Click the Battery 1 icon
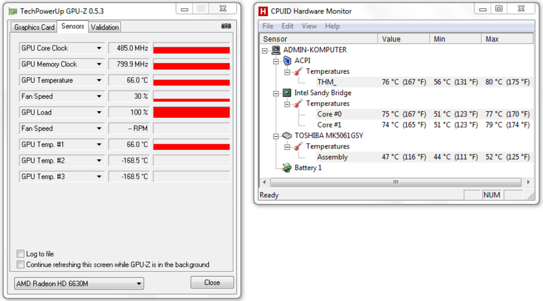The width and height of the screenshot is (543, 301). click(286, 168)
